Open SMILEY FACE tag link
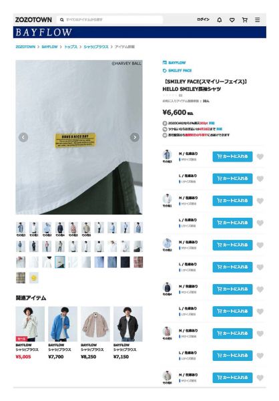The width and height of the screenshot is (279, 401). point(178,71)
